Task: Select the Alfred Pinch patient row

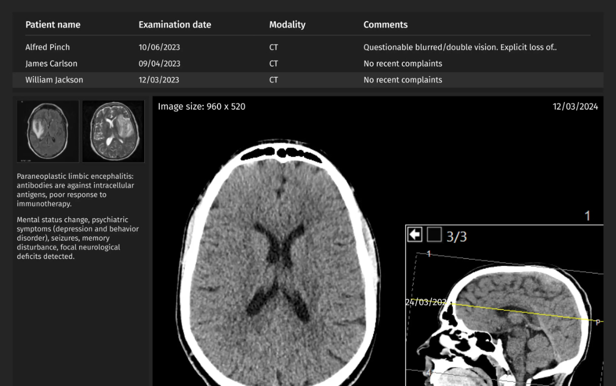Action: point(308,47)
